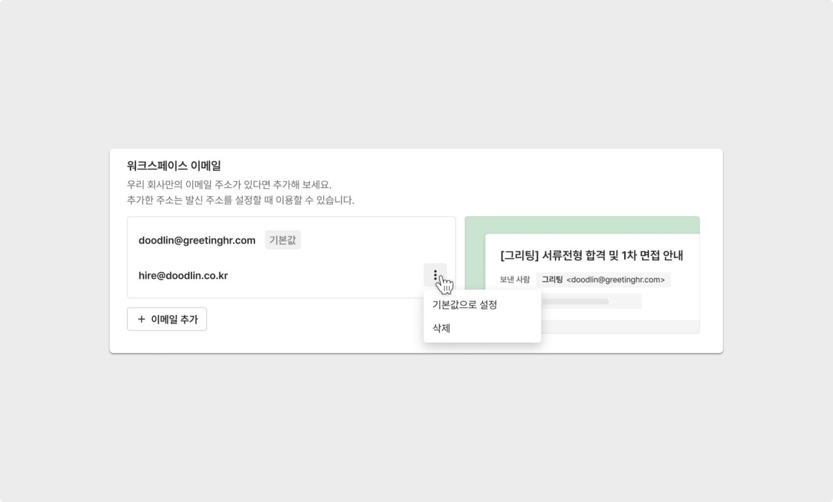Click the description line '우리 회사만의 이메일 주소가 있다면 추가해 보세요.'
Viewport: 833px width, 502px height.
pos(229,185)
